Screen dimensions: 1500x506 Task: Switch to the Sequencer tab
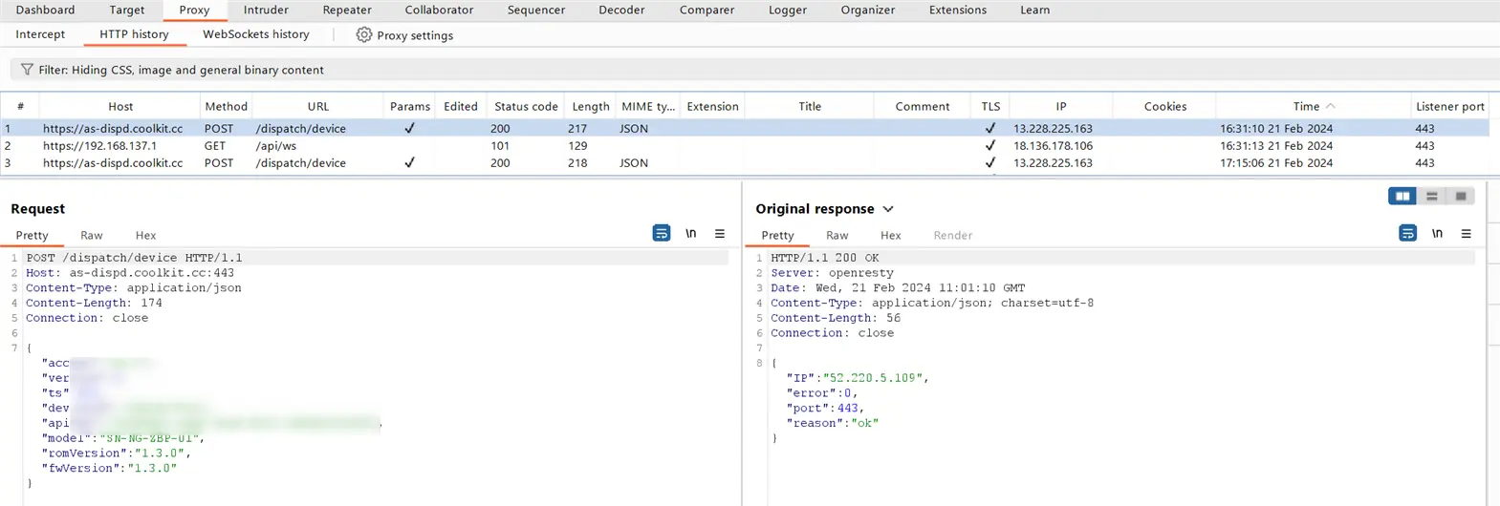(x=536, y=10)
